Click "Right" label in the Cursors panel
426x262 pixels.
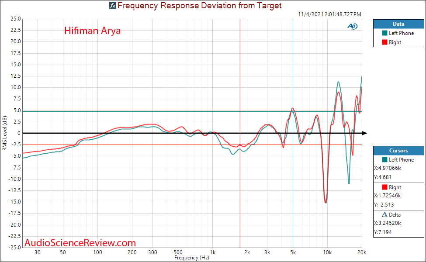pyautogui.click(x=395, y=187)
